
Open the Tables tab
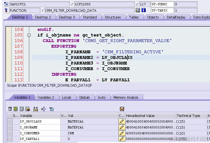click(x=134, y=17)
